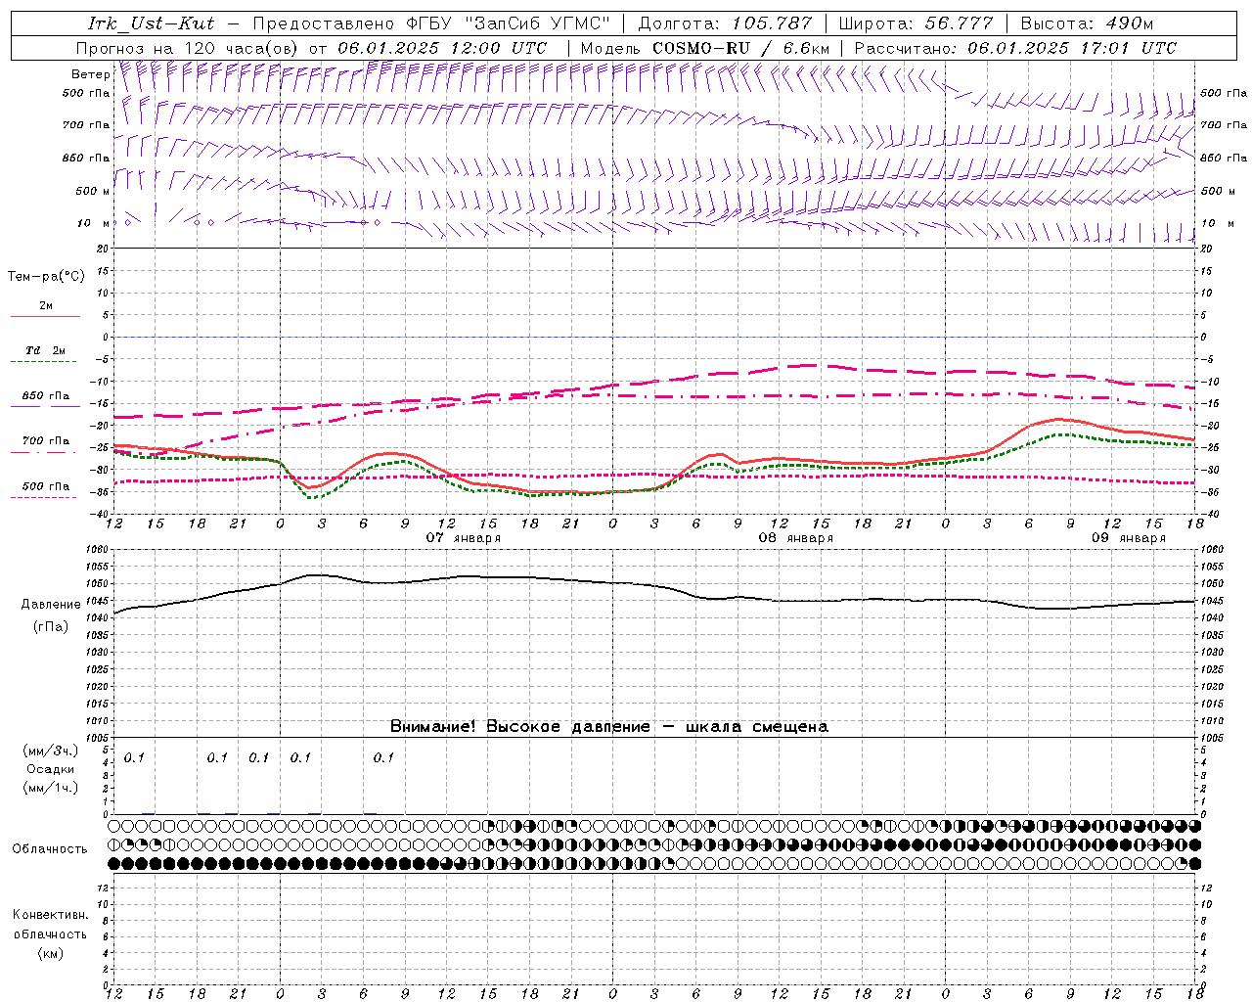The width and height of the screenshot is (1252, 1002).
Task: Select the forecast start 06.01.2025 12:00 UTC
Action: [442, 48]
